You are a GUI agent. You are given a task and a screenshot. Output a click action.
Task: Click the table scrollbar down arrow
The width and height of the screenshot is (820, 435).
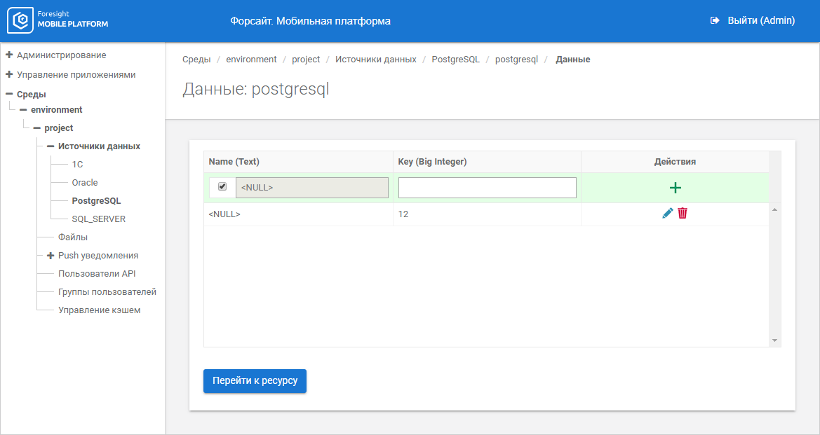pyautogui.click(x=774, y=340)
